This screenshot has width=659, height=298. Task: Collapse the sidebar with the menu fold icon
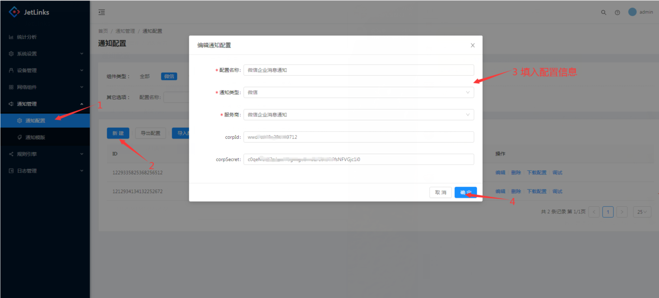click(x=102, y=12)
